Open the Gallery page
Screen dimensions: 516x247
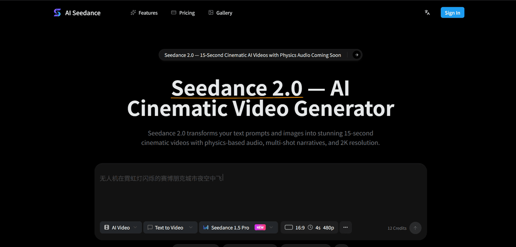pyautogui.click(x=220, y=13)
